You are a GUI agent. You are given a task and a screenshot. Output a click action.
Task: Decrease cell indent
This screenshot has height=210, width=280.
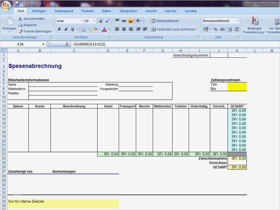pos(138,29)
